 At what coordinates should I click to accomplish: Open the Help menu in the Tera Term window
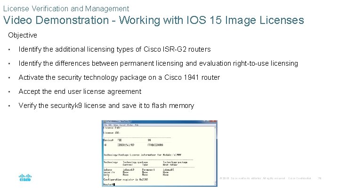tap(137, 125)
